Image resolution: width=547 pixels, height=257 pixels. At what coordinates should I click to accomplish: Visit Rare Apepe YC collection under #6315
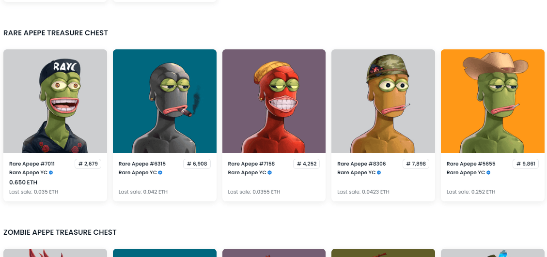tap(138, 173)
